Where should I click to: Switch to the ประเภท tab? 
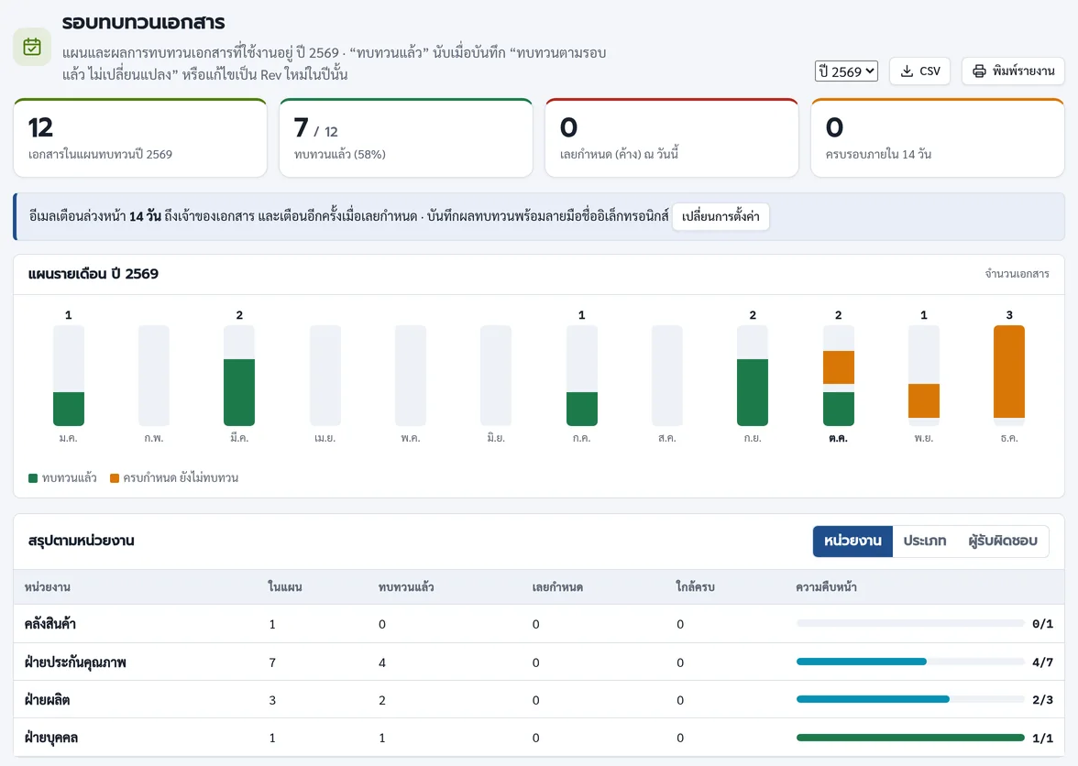925,542
